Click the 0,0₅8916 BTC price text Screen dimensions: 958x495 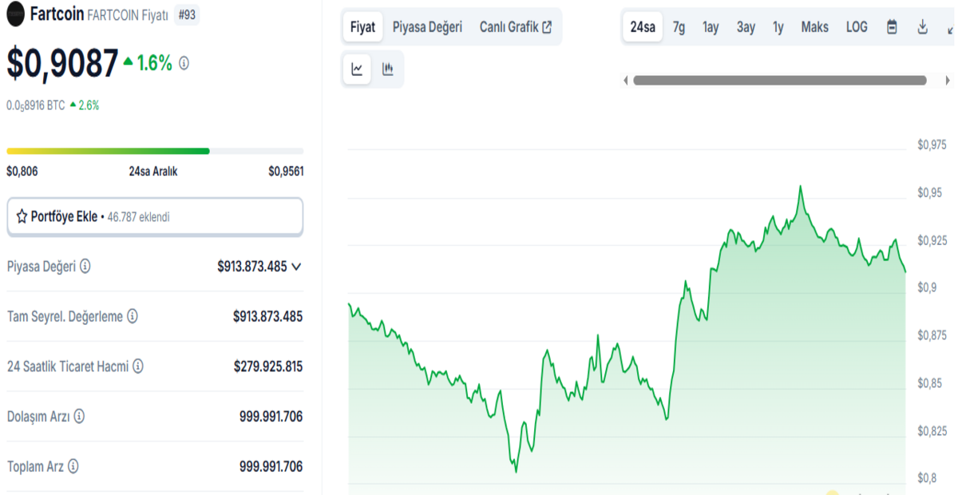(36, 105)
